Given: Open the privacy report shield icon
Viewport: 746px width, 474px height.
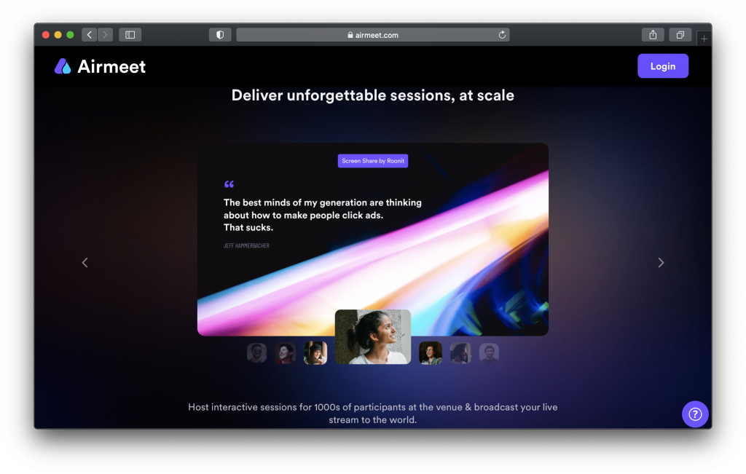Looking at the screenshot, I should (220, 35).
